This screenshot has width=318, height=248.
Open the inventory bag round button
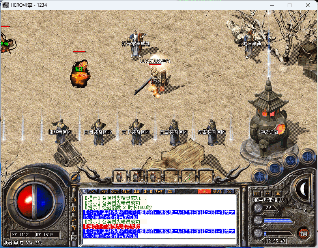275,168
